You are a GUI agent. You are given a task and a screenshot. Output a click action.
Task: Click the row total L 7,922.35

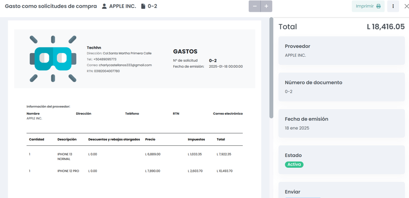pos(224,154)
